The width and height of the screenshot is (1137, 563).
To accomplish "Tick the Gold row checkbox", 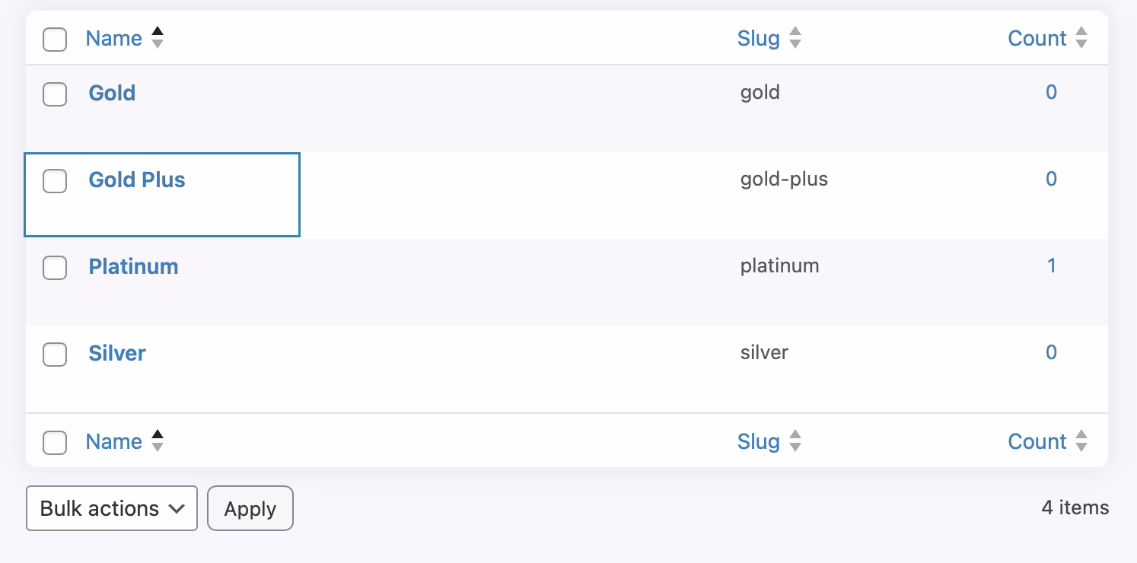I will pyautogui.click(x=55, y=94).
